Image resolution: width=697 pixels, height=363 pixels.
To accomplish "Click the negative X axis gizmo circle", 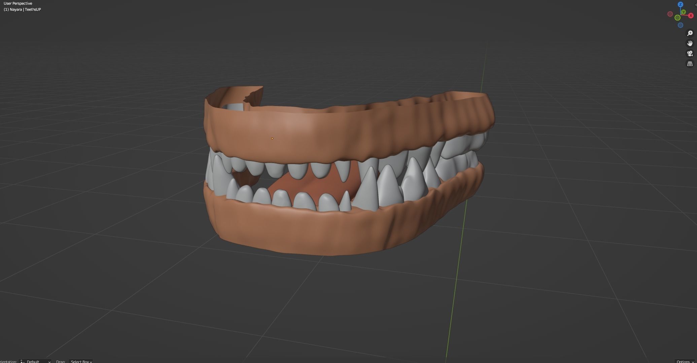I will (670, 14).
